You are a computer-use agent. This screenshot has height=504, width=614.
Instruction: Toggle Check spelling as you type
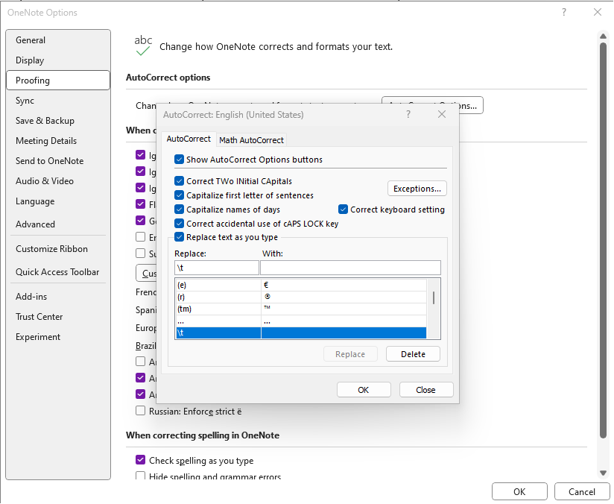(x=140, y=459)
